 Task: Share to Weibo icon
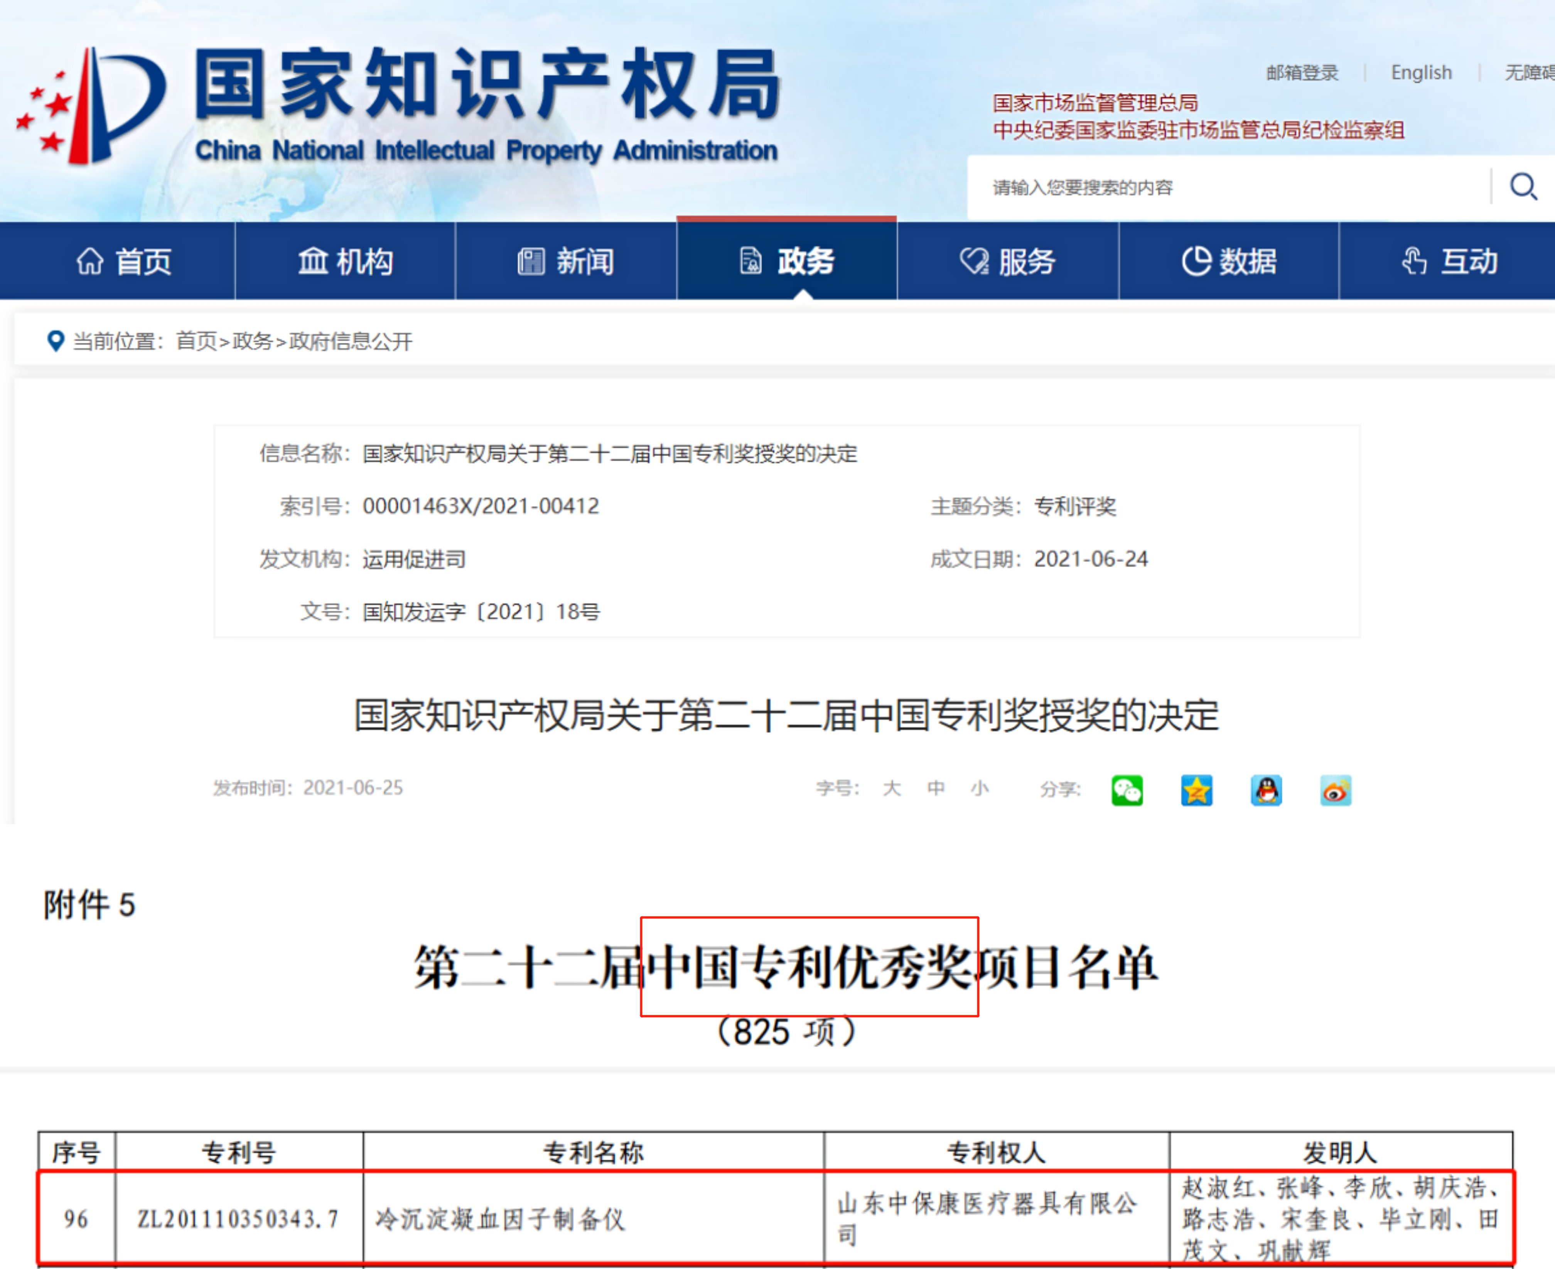point(1335,790)
